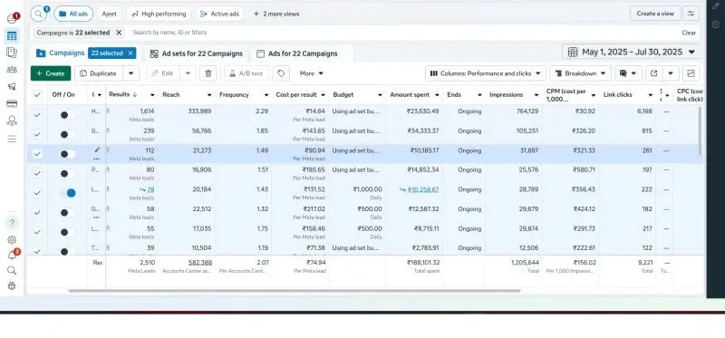Click the green Create button
Screen dimensions: 725x338
[x=51, y=73]
